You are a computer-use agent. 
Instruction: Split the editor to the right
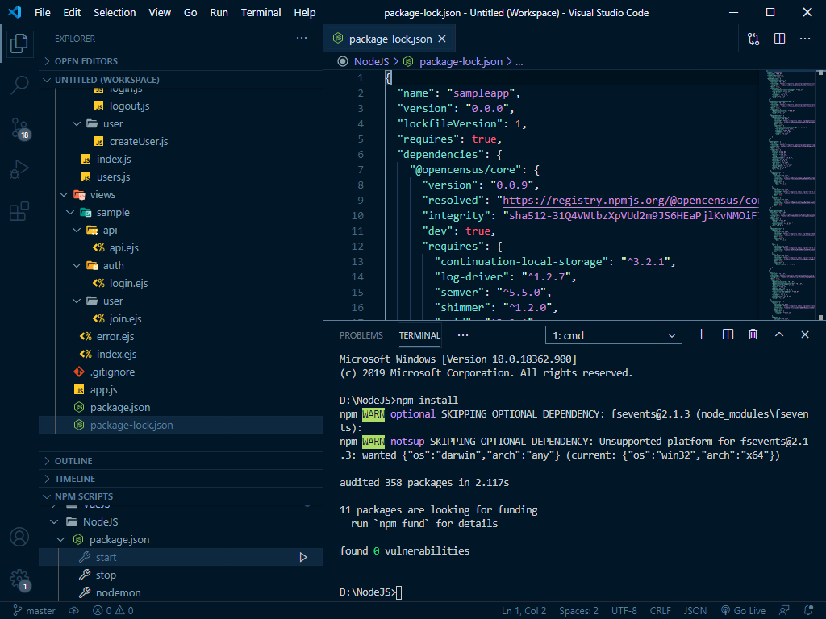point(780,39)
